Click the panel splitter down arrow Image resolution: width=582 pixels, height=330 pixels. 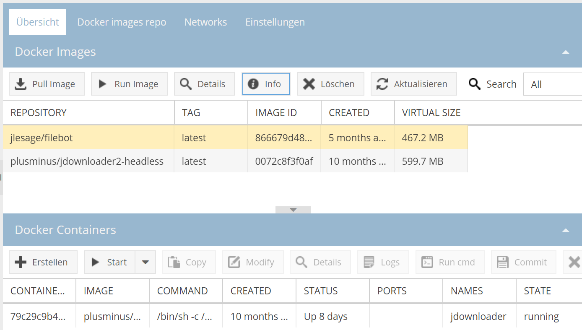(293, 210)
